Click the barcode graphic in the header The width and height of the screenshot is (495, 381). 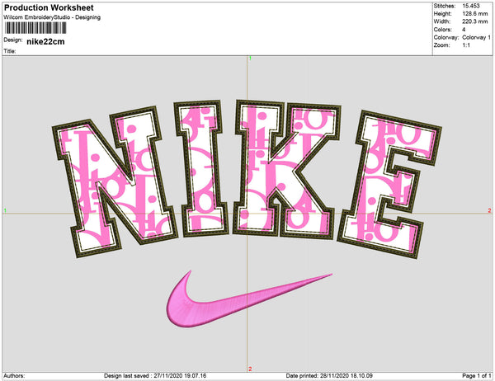(x=35, y=28)
